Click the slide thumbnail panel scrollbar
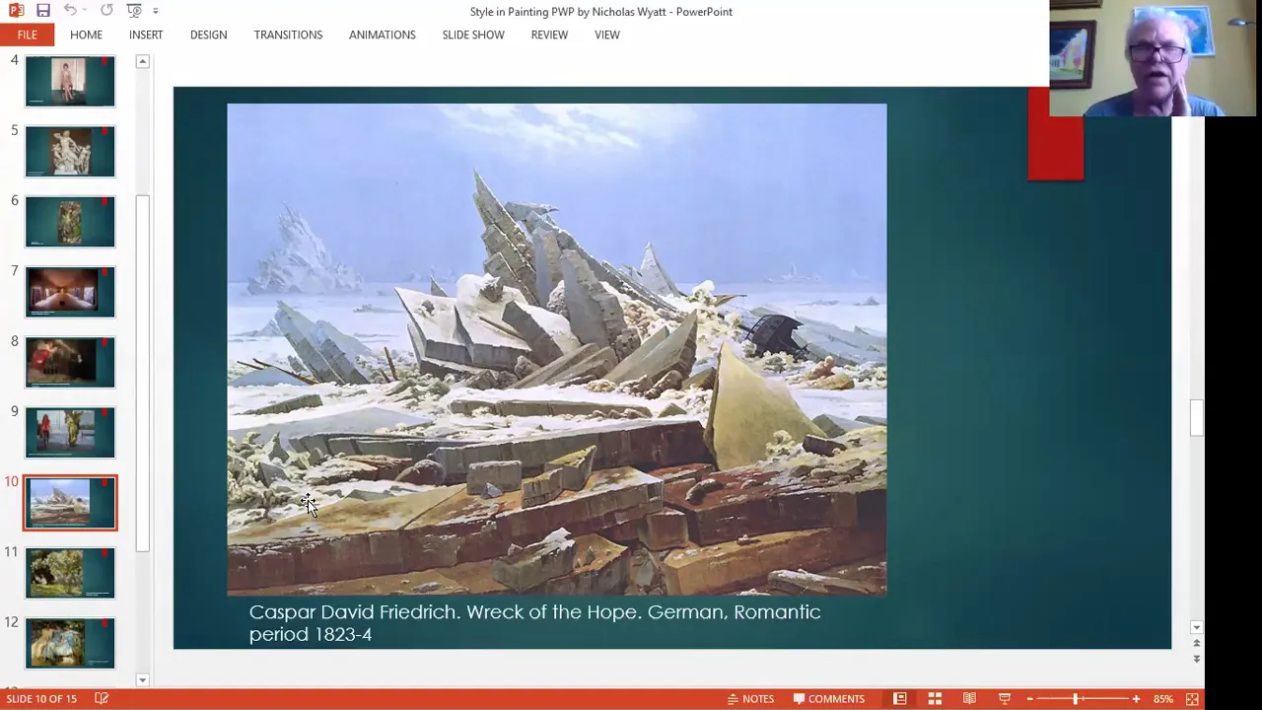Viewport: 1262px width, 710px height. [143, 373]
